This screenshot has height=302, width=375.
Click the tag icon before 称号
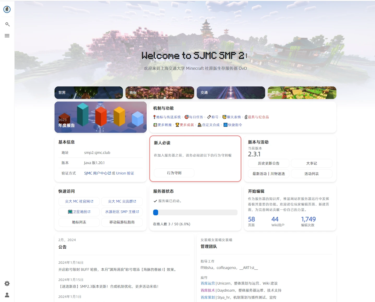coord(209,117)
